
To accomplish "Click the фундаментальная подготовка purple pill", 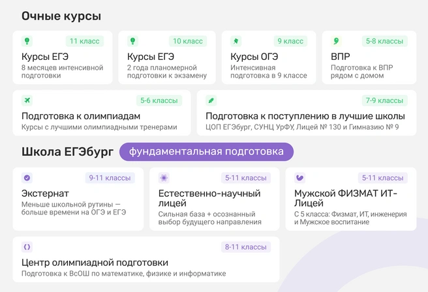I will [206, 152].
